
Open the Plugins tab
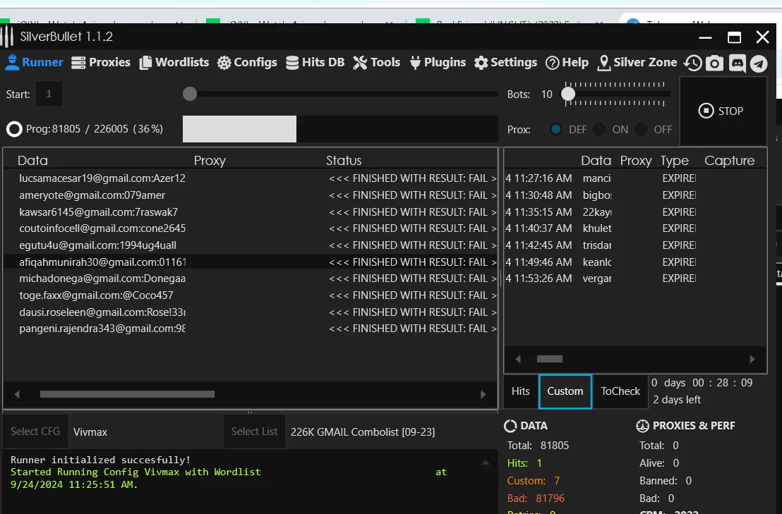click(x=438, y=62)
